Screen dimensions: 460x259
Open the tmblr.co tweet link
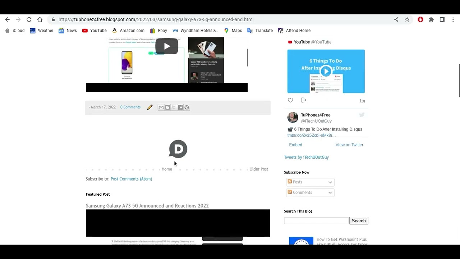pyautogui.click(x=312, y=135)
